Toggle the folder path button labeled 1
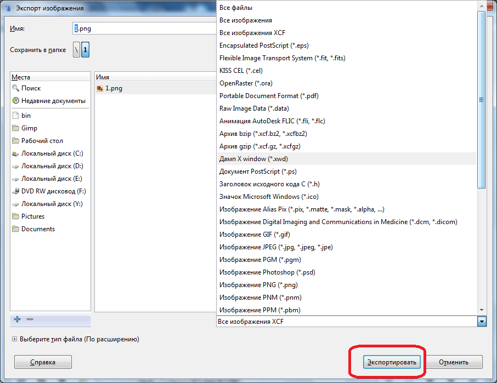The image size is (497, 383). click(86, 50)
